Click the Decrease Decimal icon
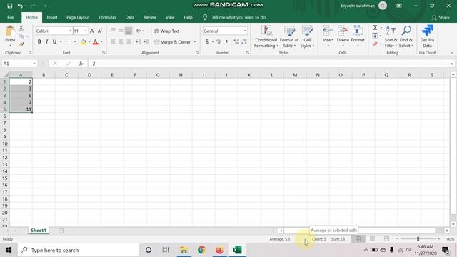 (244, 42)
